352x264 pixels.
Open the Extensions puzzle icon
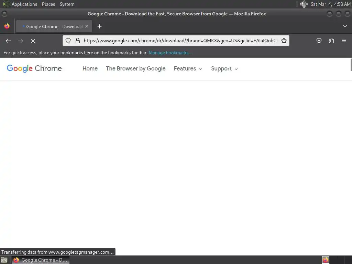(x=331, y=41)
